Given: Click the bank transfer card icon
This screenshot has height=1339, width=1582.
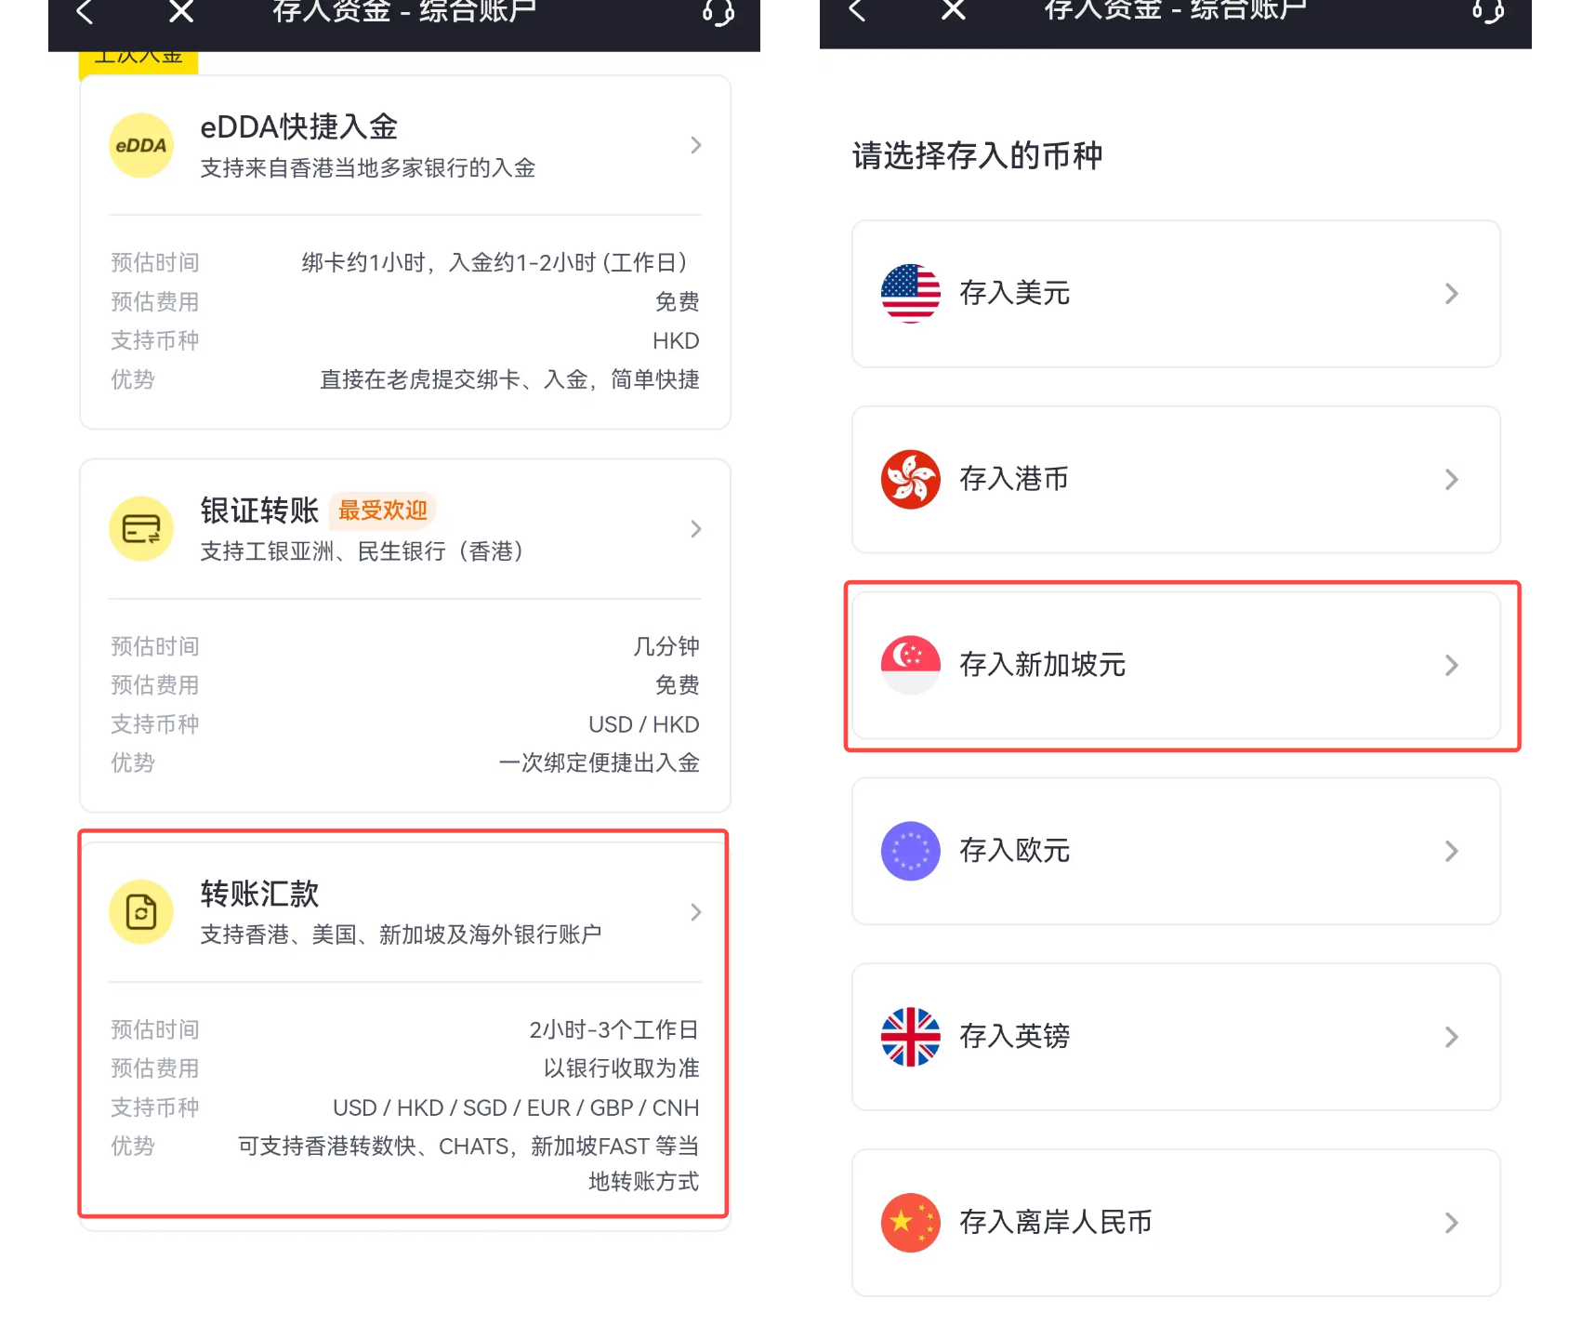Looking at the screenshot, I should [x=141, y=529].
